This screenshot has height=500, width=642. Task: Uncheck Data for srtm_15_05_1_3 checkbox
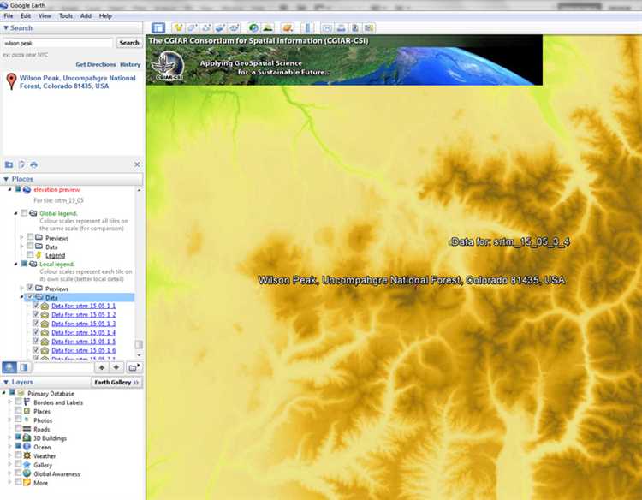pyautogui.click(x=36, y=323)
